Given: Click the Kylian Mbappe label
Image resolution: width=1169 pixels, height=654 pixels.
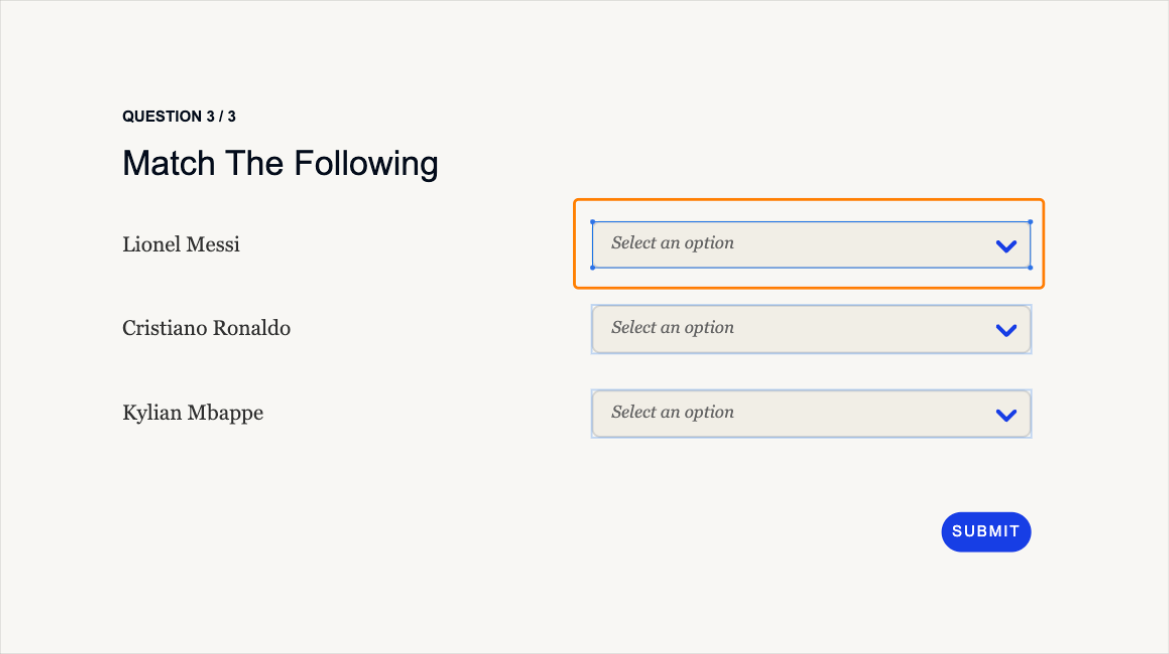Looking at the screenshot, I should point(193,412).
